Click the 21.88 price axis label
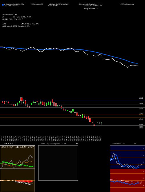145x192 pixels. coord(141,104)
